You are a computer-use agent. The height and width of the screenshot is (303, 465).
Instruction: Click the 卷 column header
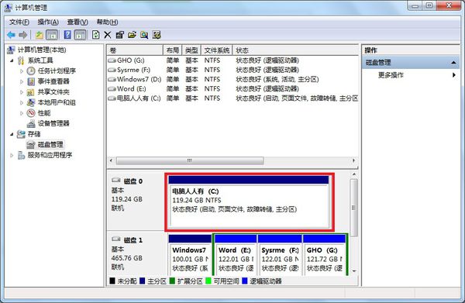click(x=135, y=50)
